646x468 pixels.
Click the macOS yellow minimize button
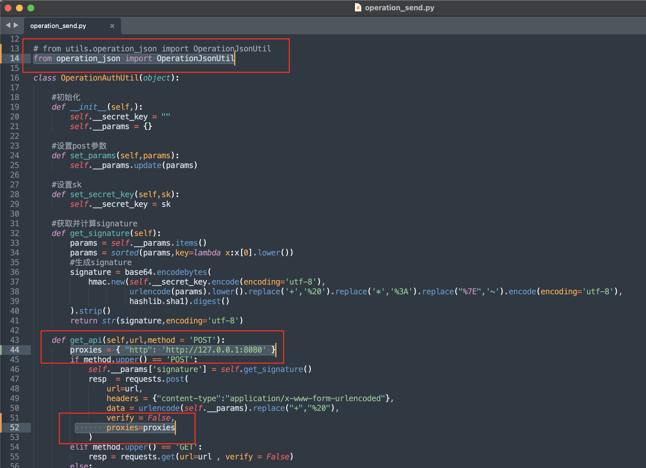tap(19, 8)
